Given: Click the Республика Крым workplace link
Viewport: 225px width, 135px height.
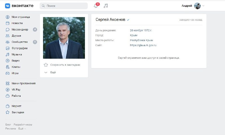Looking at the screenshot, I should pyautogui.click(x=141, y=40).
